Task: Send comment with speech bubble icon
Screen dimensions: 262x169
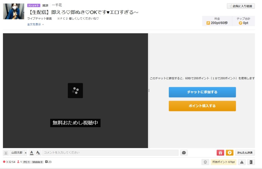Action: pyautogui.click(x=184, y=153)
